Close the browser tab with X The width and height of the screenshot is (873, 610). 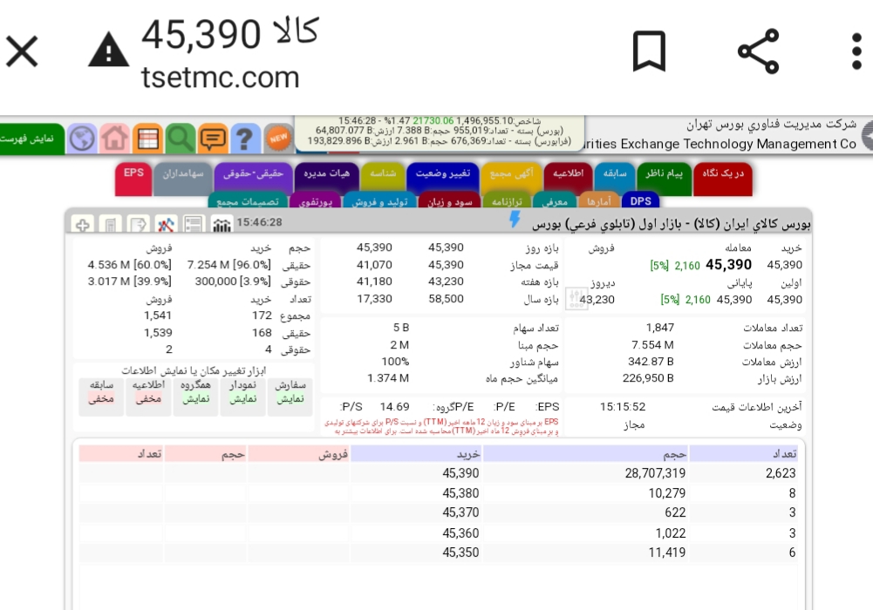22,51
